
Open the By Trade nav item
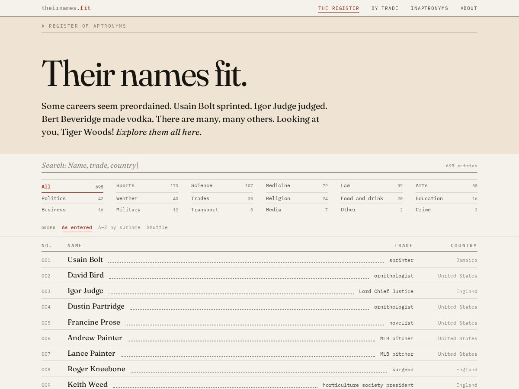tap(385, 8)
